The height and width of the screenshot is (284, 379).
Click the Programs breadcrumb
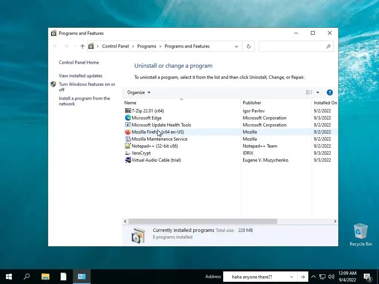click(147, 46)
